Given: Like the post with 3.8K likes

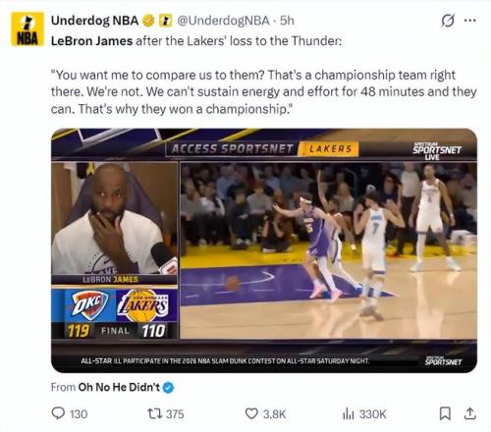Looking at the screenshot, I should [x=251, y=413].
